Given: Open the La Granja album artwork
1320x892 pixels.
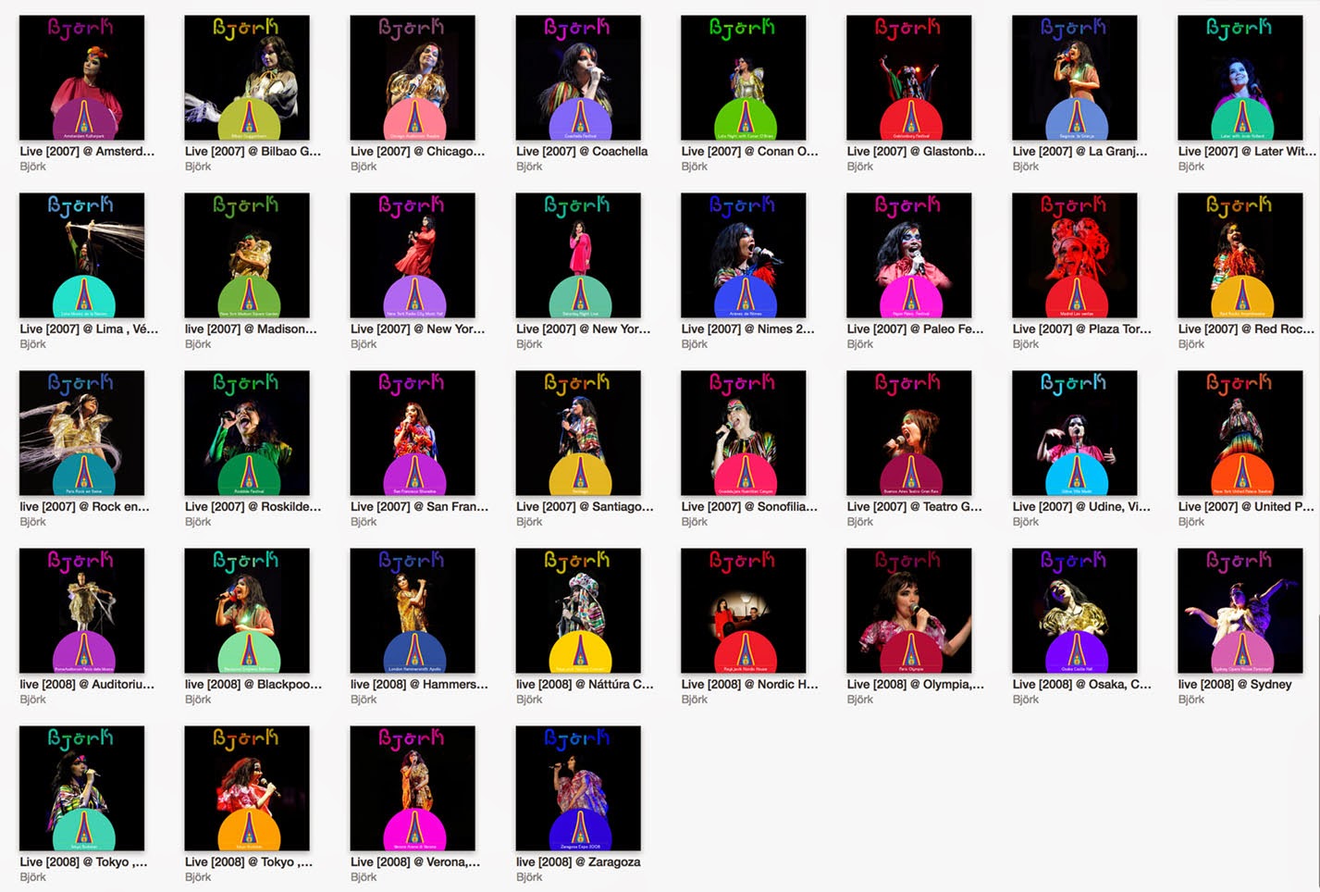Looking at the screenshot, I should coord(1075,78).
